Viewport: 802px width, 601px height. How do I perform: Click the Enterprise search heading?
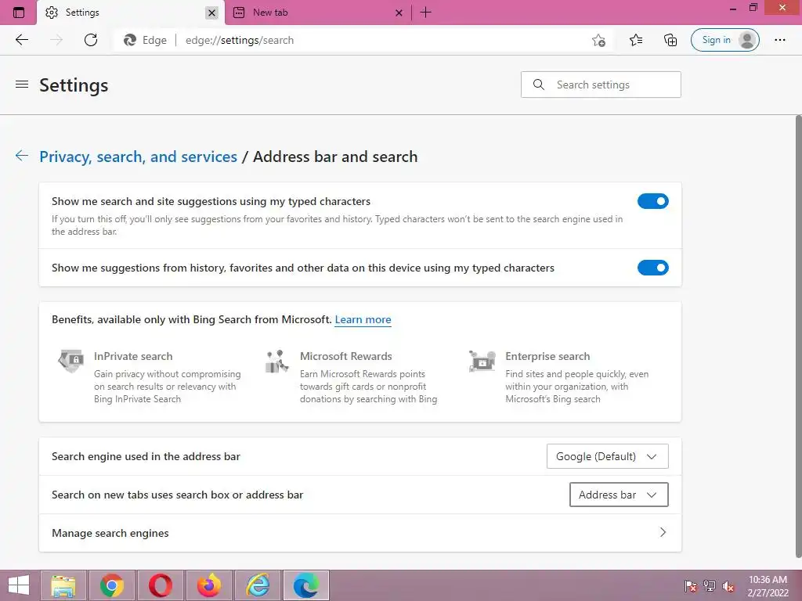coord(547,357)
